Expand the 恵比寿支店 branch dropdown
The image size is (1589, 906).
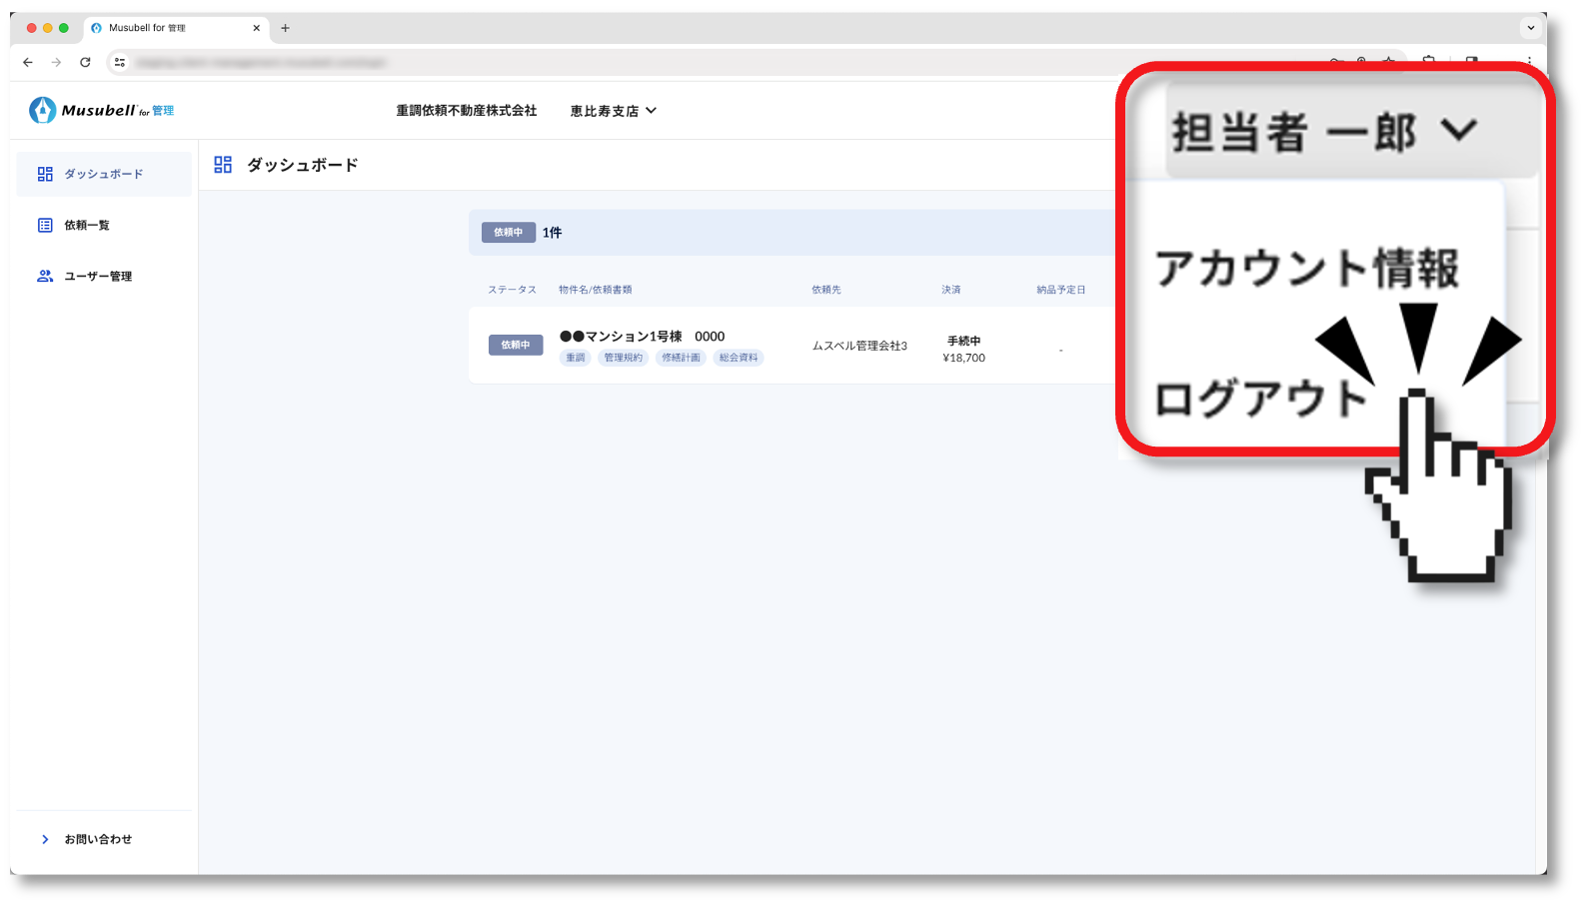pos(613,111)
